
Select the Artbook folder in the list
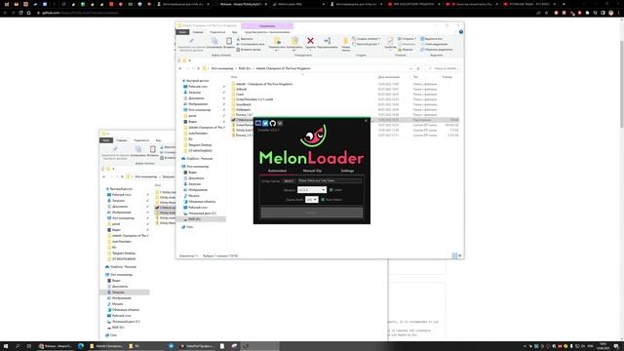point(241,89)
